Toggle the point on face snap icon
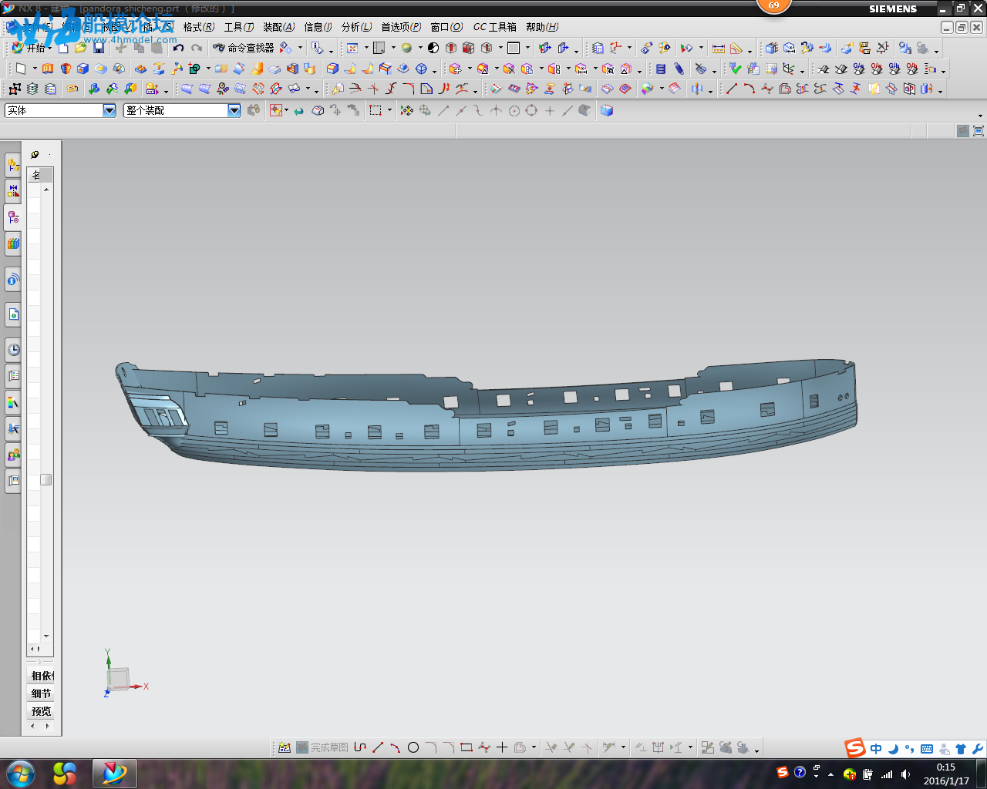987x789 pixels. click(x=585, y=110)
